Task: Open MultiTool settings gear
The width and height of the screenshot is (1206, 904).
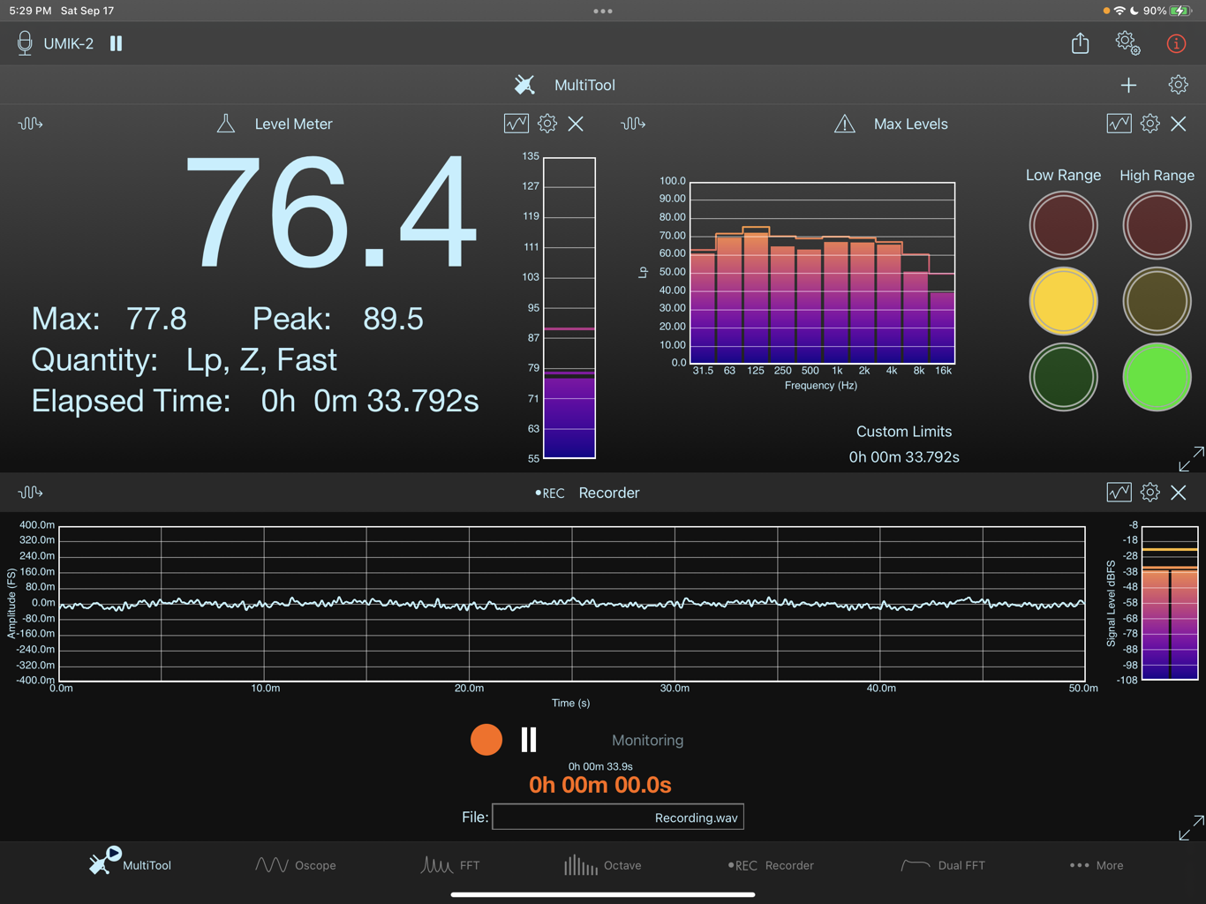Action: pyautogui.click(x=1178, y=85)
